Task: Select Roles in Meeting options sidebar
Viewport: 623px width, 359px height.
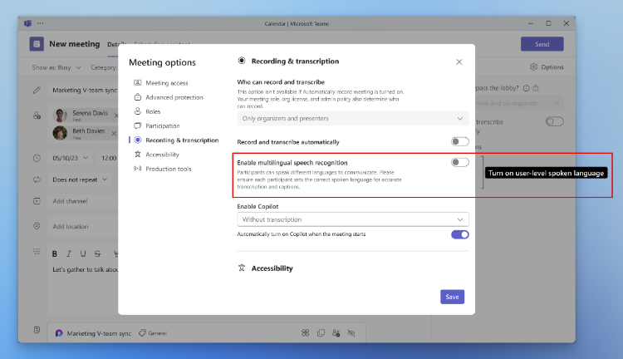Action: point(147,111)
